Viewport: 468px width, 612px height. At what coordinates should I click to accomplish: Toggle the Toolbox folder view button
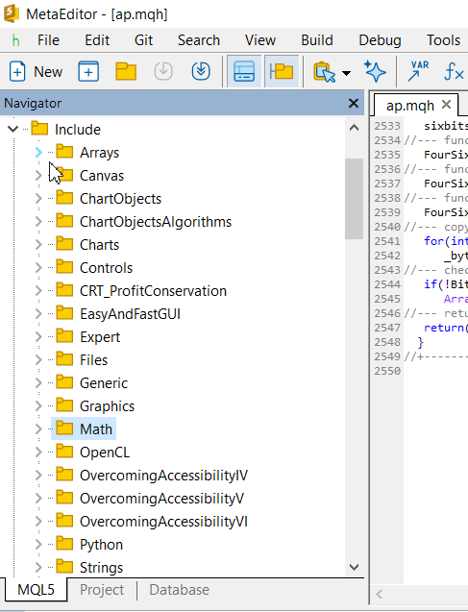pyautogui.click(x=282, y=72)
